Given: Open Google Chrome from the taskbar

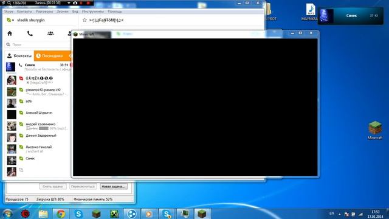Looking at the screenshot, I should [x=61, y=214].
